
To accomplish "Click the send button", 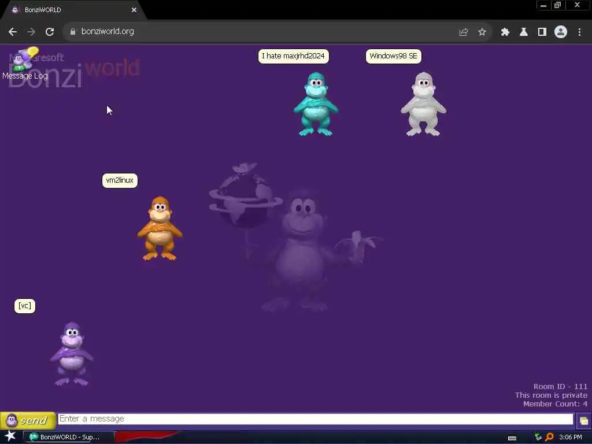I will (x=28, y=420).
